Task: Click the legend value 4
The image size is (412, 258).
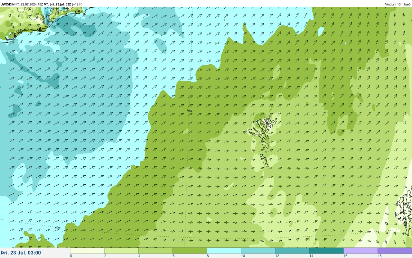Action: 139,256
